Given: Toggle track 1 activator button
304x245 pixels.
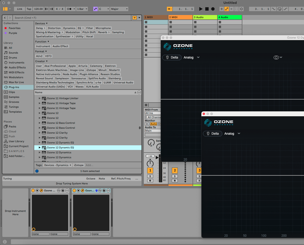Looking at the screenshot, I should pyautogui.click(x=150, y=170).
